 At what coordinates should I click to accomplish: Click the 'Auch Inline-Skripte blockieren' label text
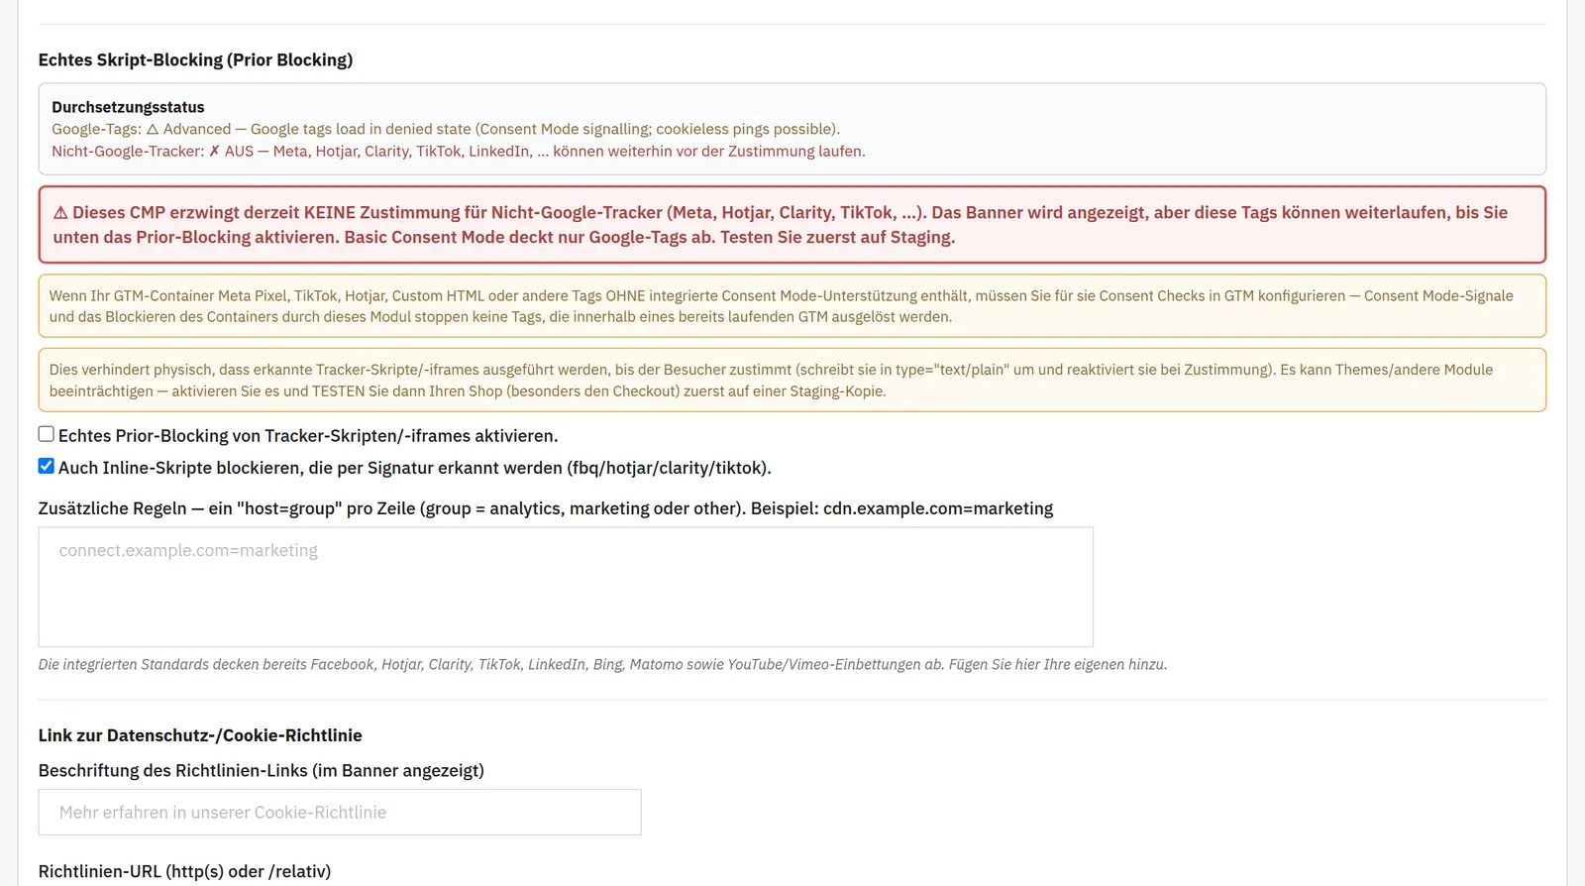415,468
